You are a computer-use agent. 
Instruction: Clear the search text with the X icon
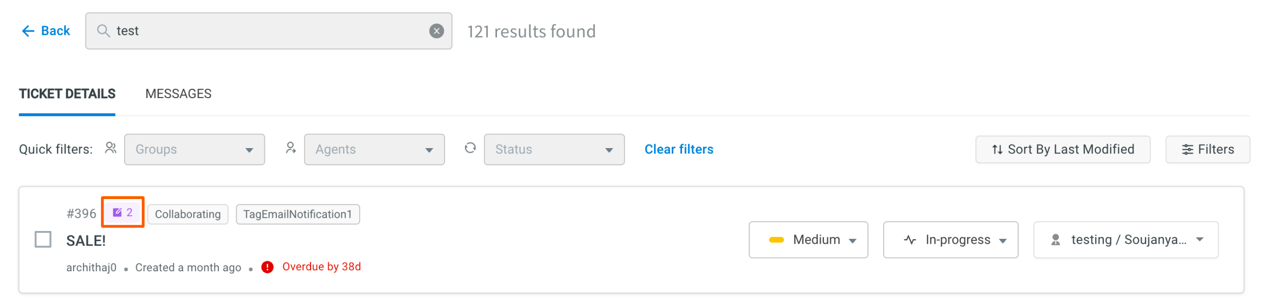(436, 31)
